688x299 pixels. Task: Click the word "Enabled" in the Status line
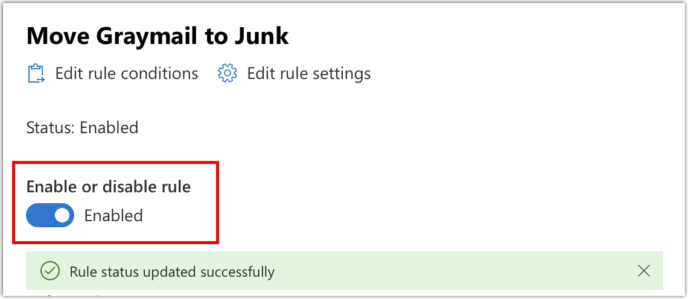109,128
